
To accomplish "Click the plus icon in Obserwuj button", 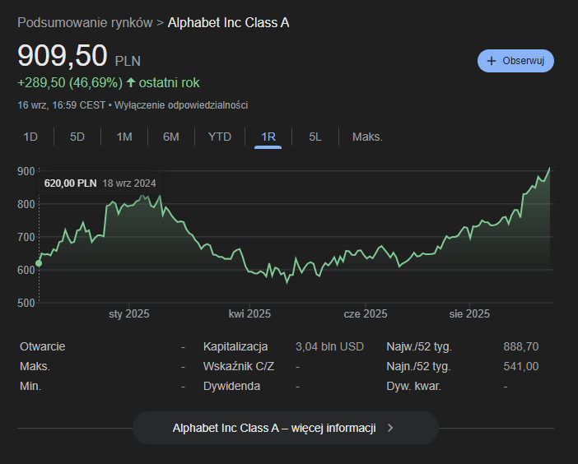I will 492,62.
